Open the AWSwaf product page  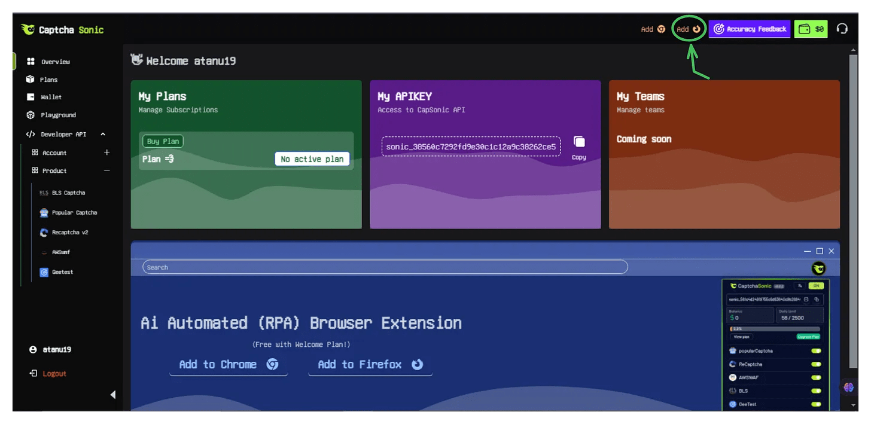(x=61, y=252)
